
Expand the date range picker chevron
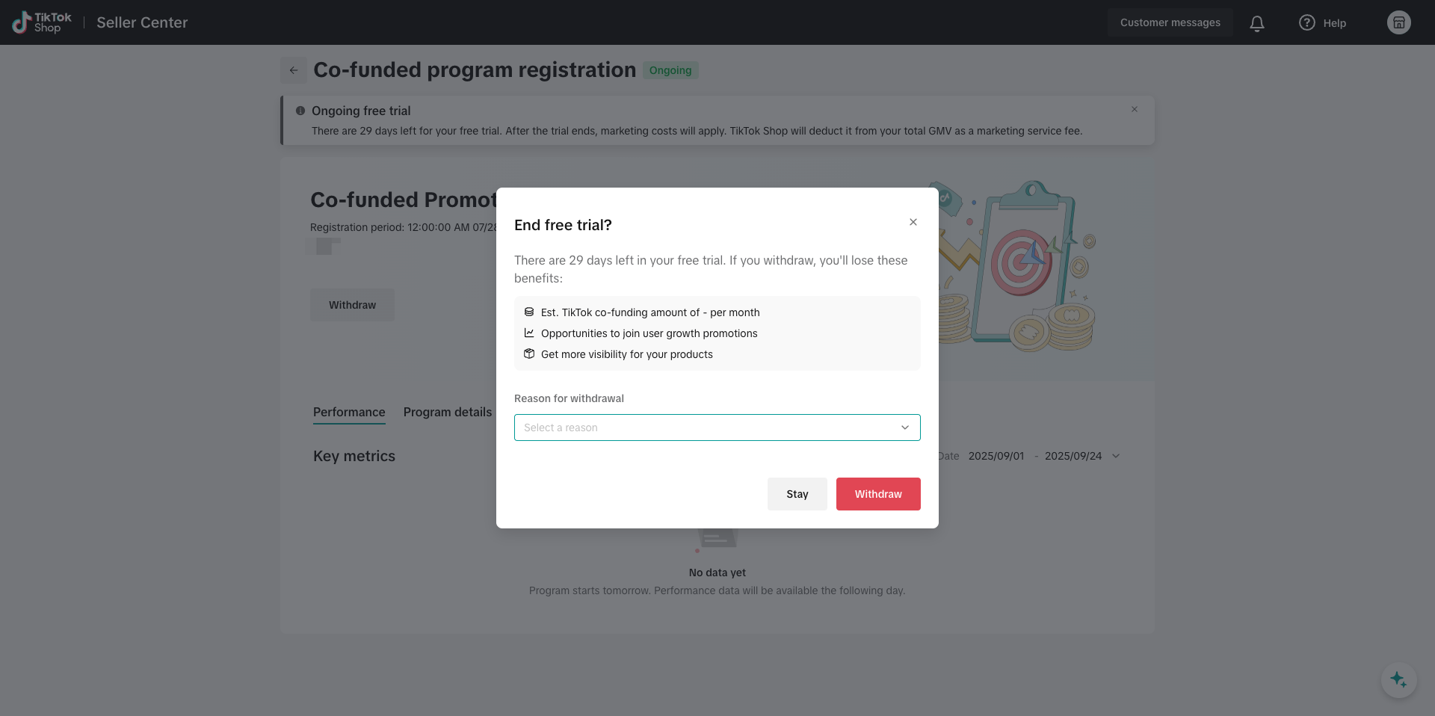pyautogui.click(x=1116, y=456)
